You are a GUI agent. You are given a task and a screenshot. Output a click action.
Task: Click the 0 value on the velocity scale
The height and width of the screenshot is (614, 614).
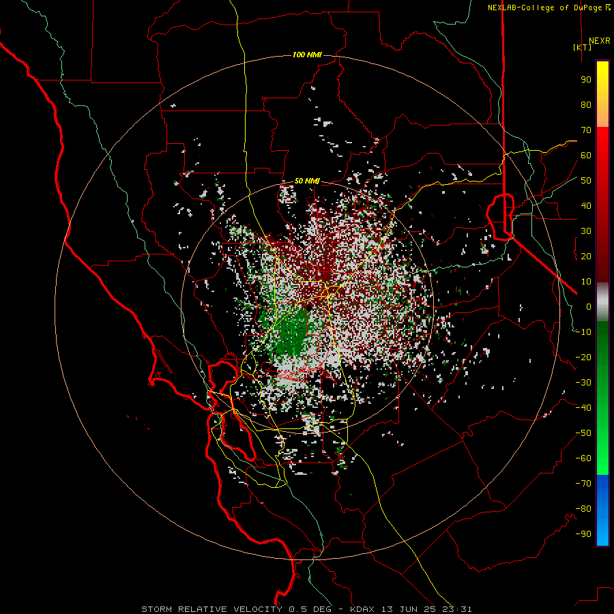[x=589, y=307]
